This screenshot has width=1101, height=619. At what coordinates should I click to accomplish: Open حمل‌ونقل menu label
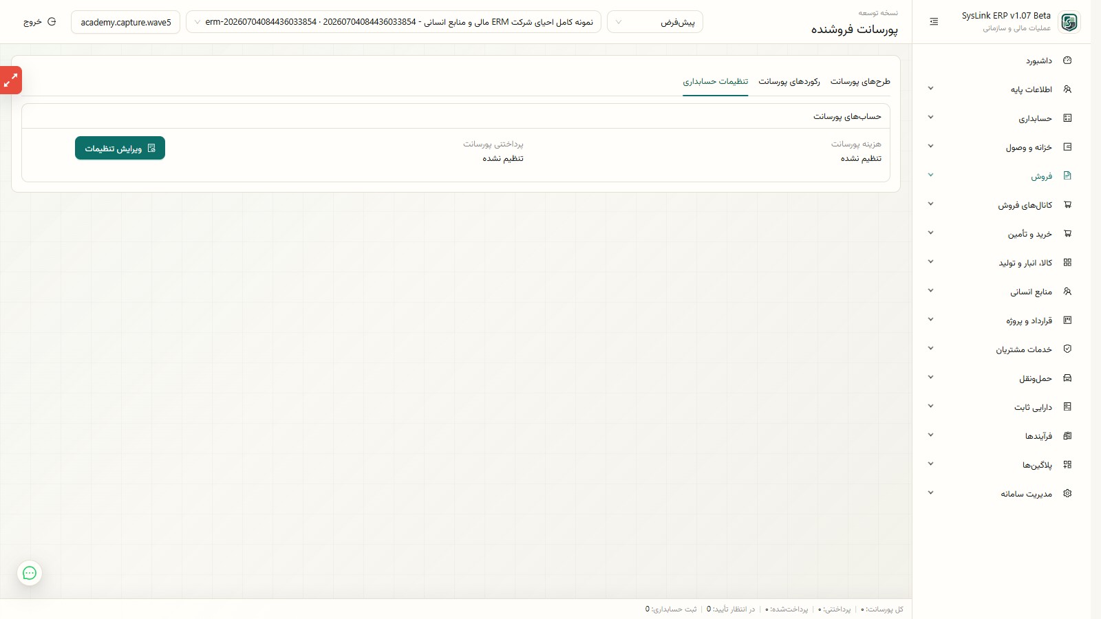pyautogui.click(x=1036, y=379)
